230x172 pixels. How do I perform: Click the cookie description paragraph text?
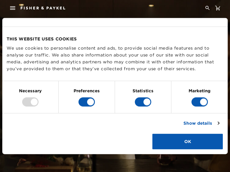tap(110, 58)
